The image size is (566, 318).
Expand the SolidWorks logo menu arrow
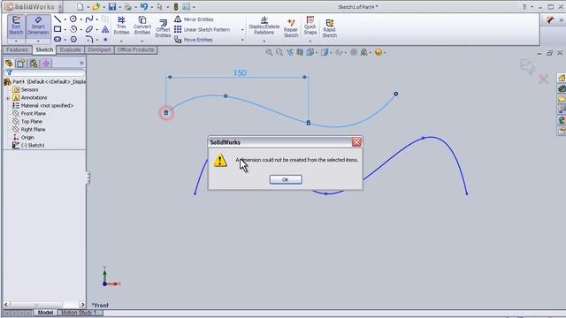(x=60, y=7)
